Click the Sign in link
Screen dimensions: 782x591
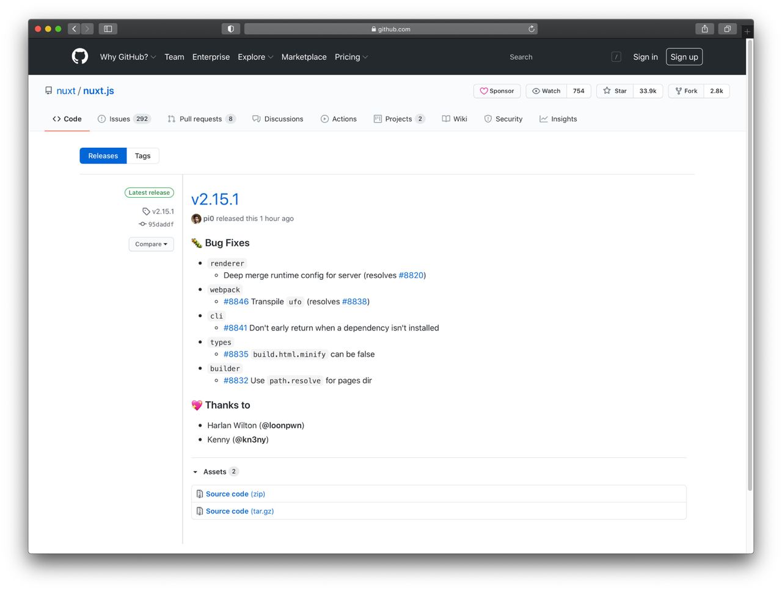tap(645, 57)
